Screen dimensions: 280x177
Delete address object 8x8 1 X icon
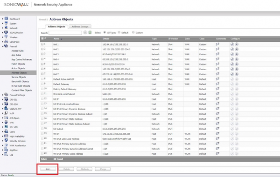[237, 44]
